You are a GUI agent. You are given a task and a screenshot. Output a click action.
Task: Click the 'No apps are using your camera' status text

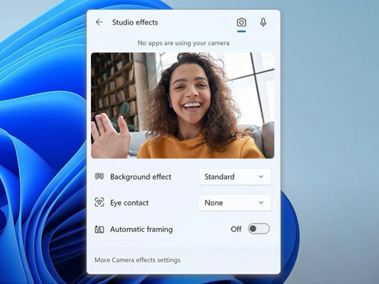(x=183, y=43)
